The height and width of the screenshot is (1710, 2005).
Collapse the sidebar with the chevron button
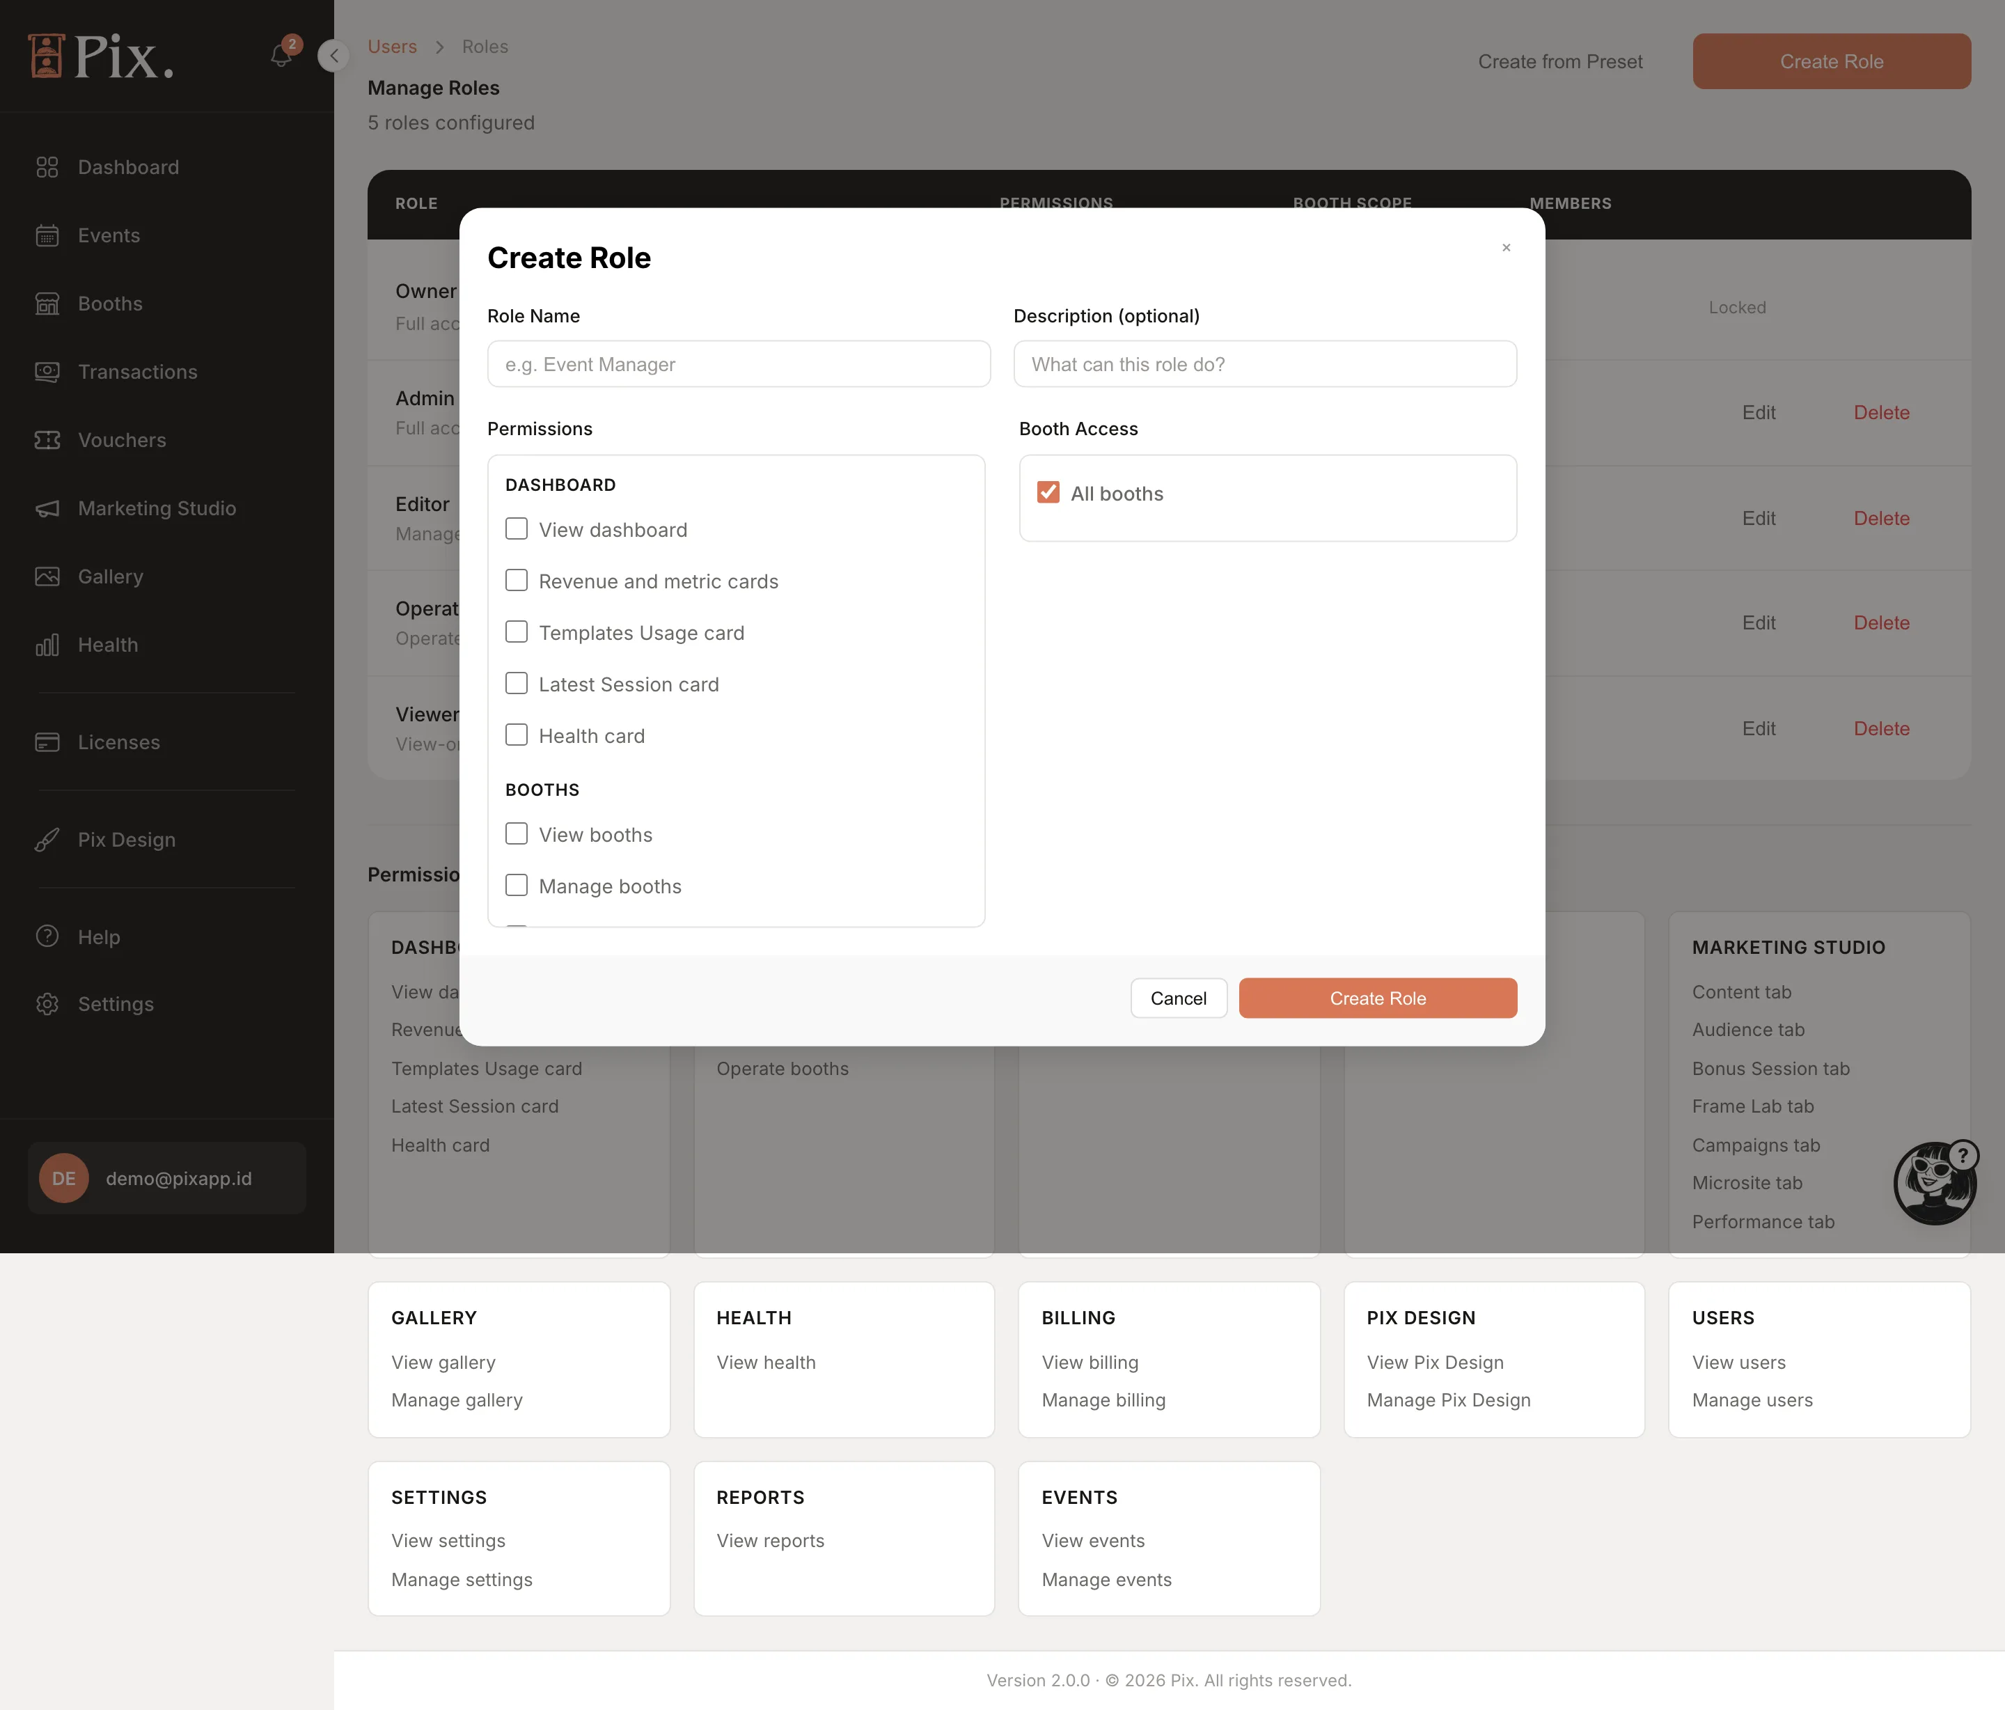pos(334,55)
